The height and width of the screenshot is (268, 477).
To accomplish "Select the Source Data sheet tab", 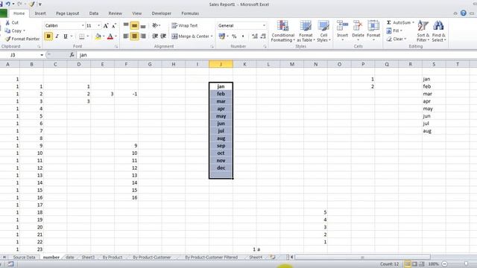I will [x=24, y=257].
